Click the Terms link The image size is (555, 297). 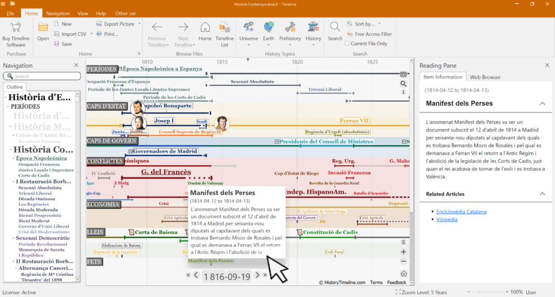point(376,282)
